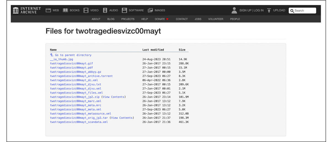Open the Blog menu item

tap(111, 19)
